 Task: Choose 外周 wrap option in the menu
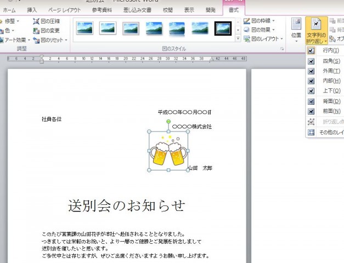tap(331, 71)
